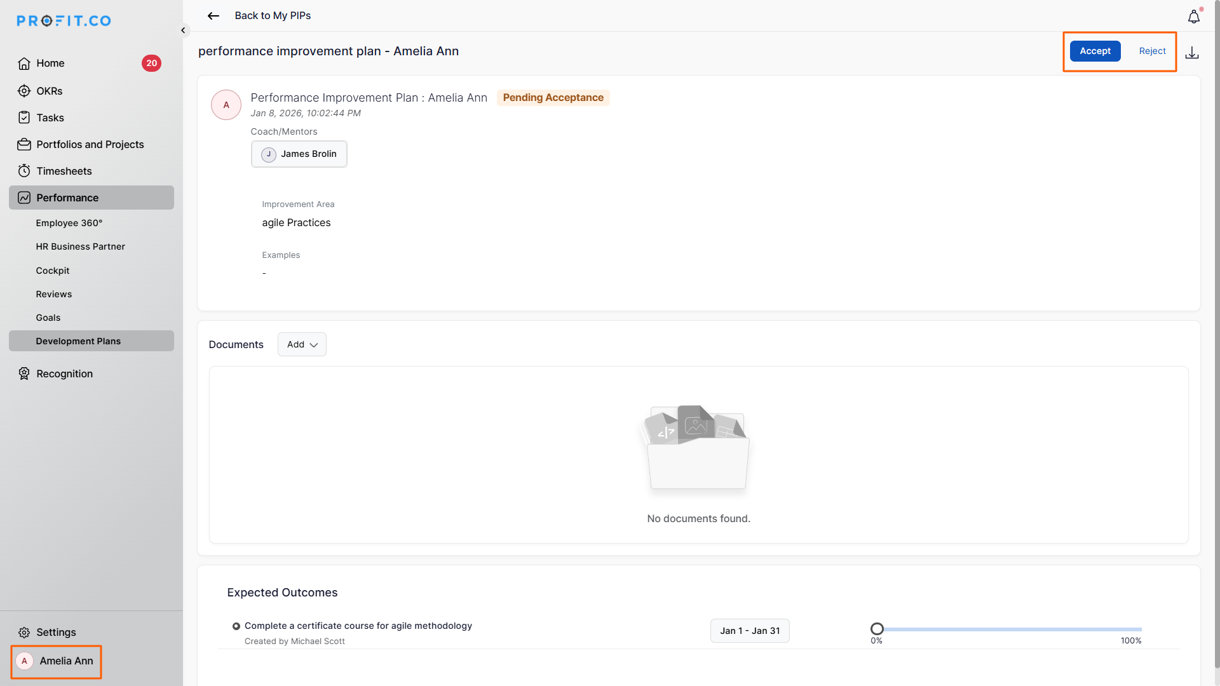Go to Employee 360° submenu
Viewport: 1220px width, 686px height.
click(69, 223)
